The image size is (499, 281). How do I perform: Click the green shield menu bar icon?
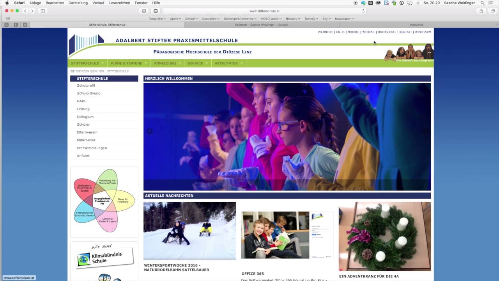click(x=394, y=3)
